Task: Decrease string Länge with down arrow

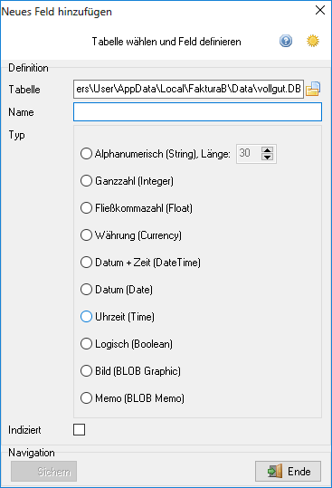Action: (268, 158)
